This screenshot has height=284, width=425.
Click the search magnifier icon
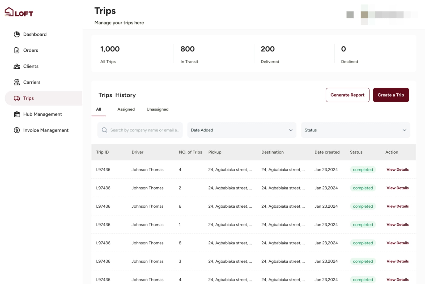pyautogui.click(x=104, y=130)
